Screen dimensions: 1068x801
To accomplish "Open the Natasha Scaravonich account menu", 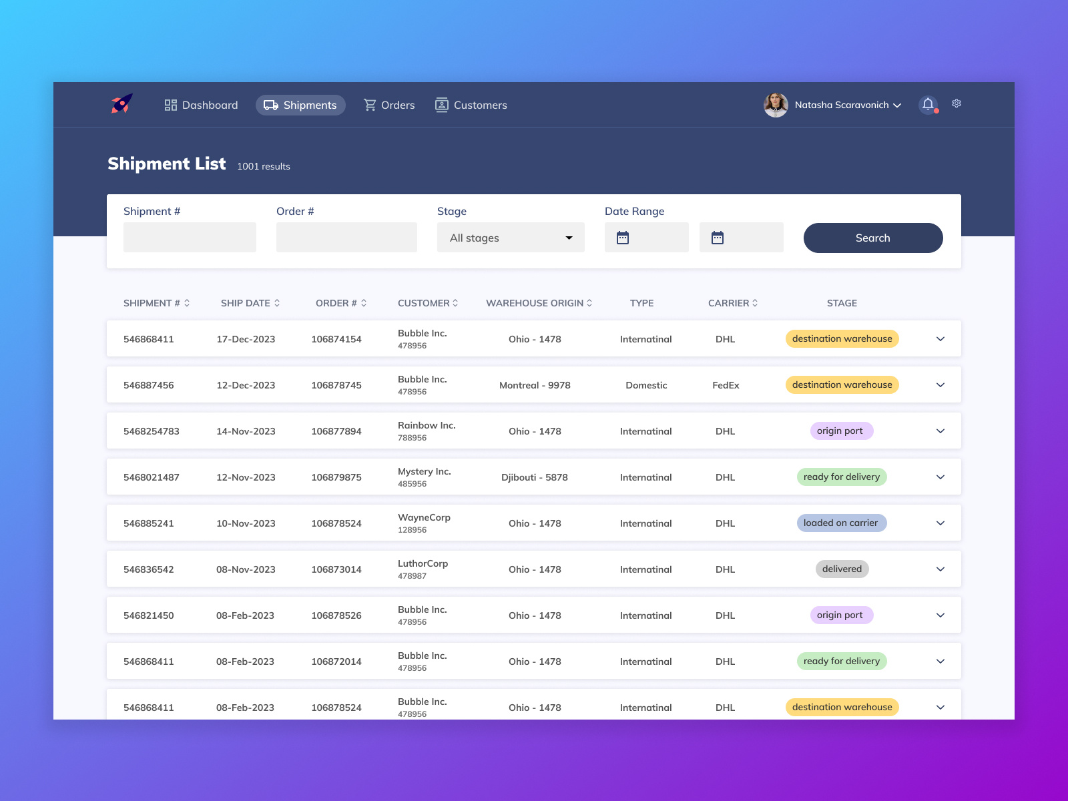I will (x=845, y=105).
